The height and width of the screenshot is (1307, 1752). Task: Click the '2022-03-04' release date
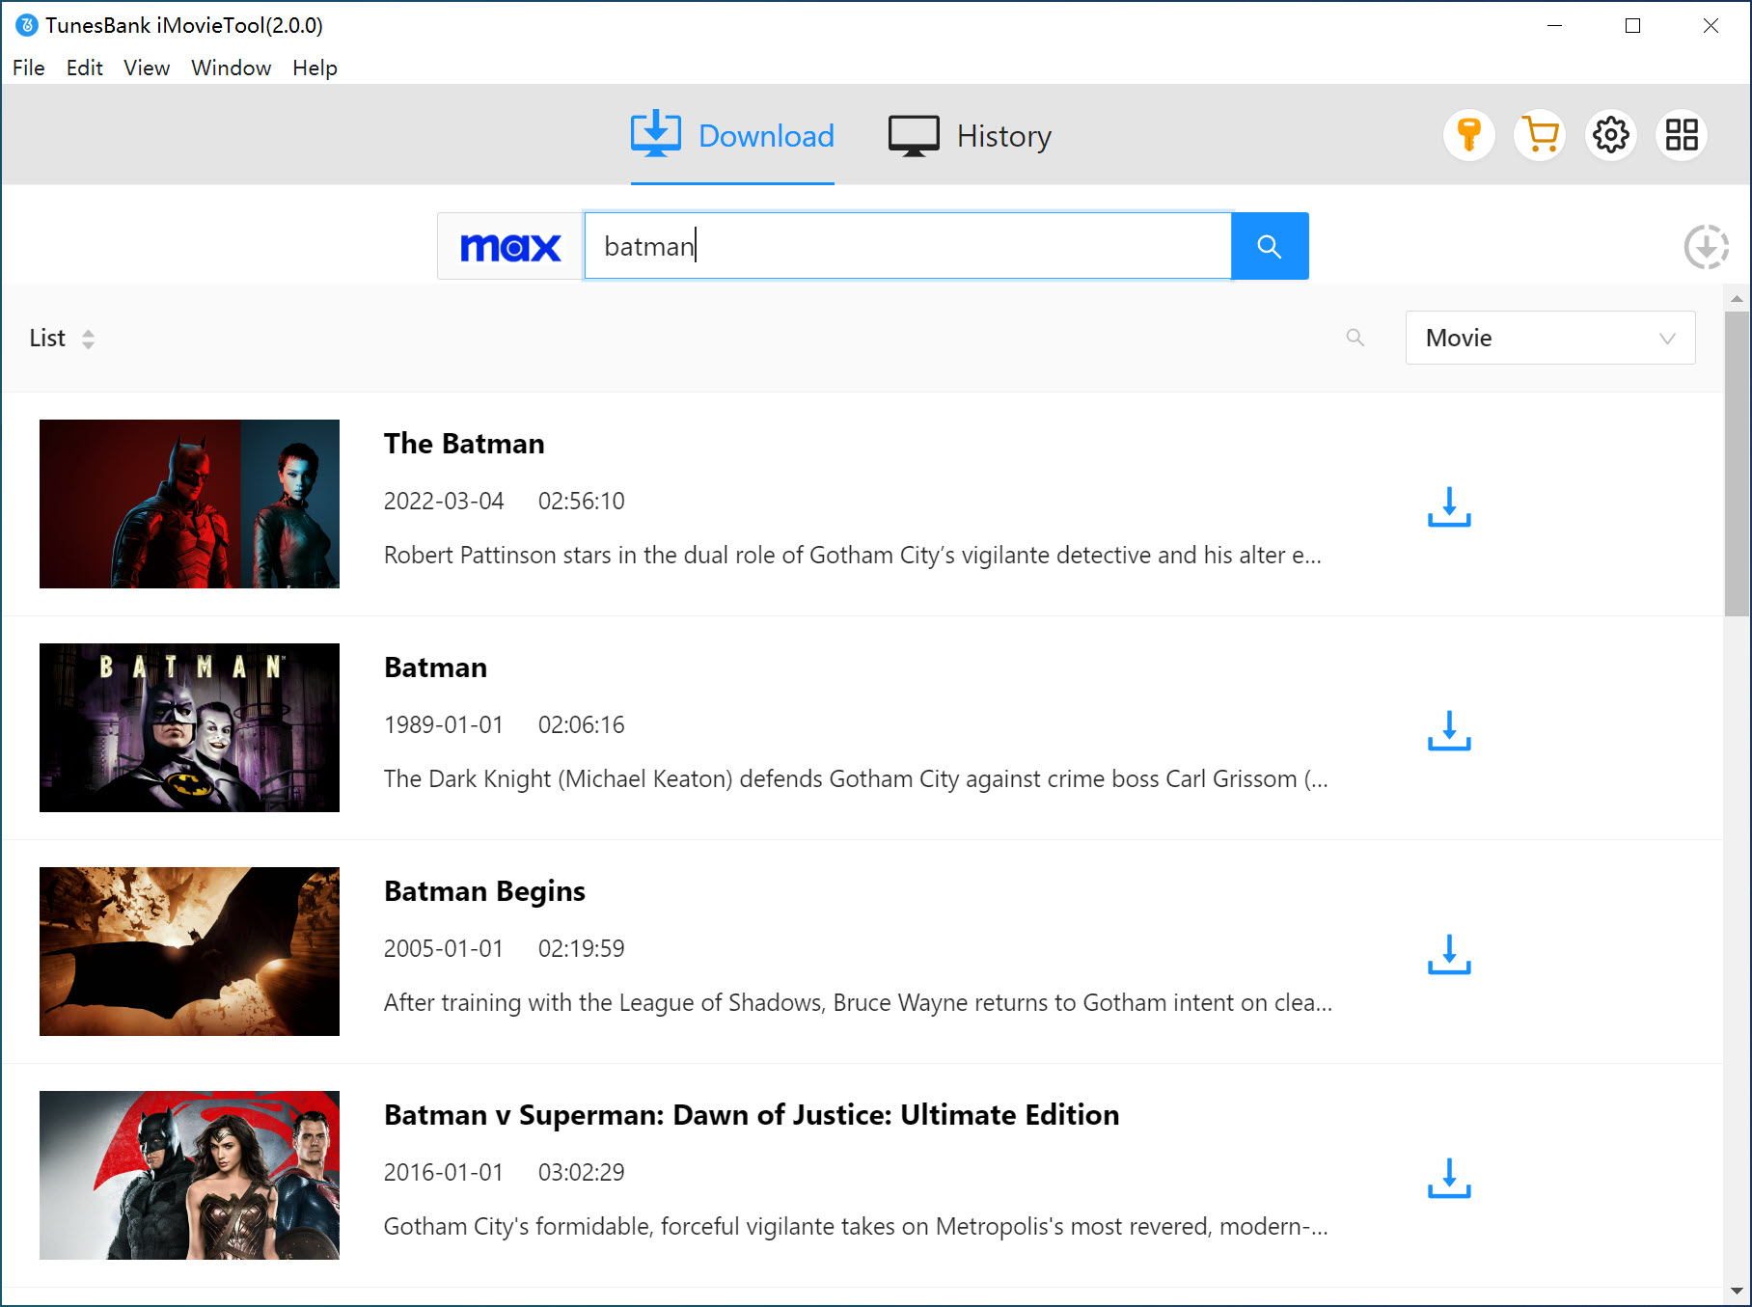tap(444, 501)
